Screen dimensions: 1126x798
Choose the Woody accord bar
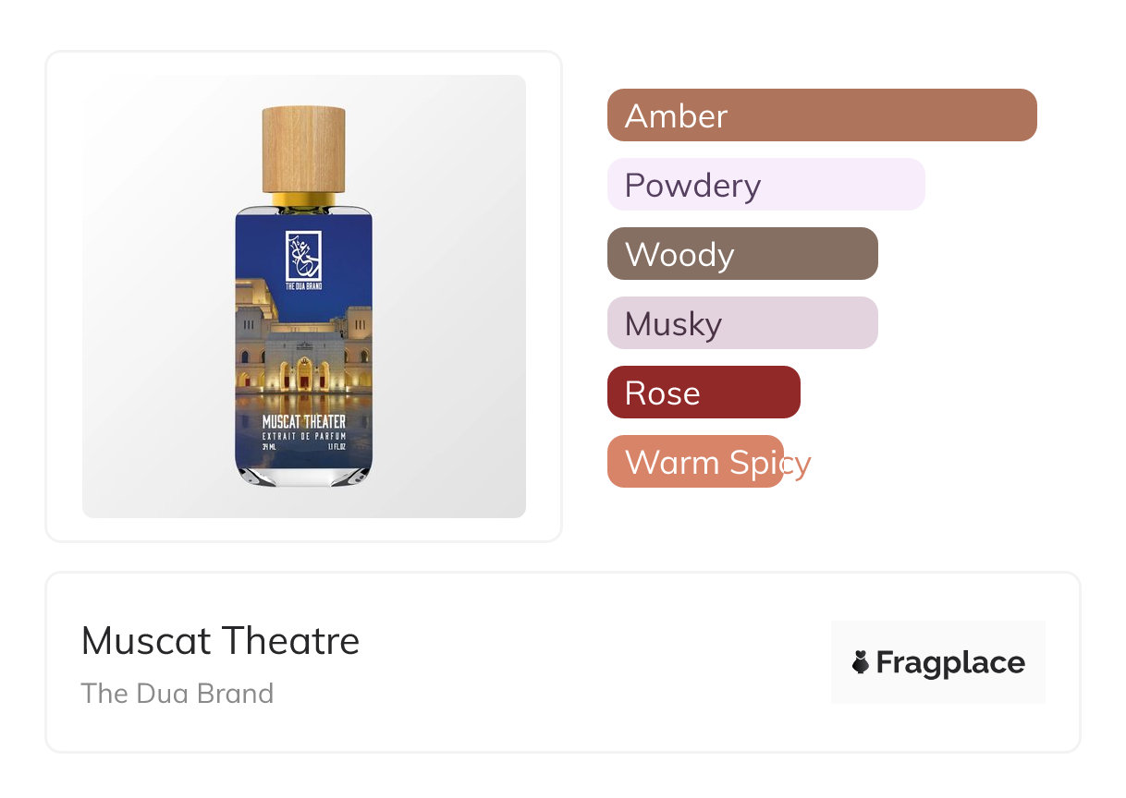tap(742, 254)
